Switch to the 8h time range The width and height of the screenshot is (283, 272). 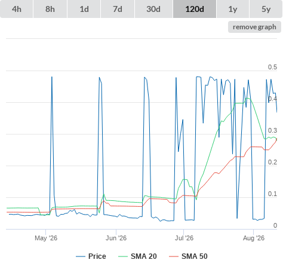[50, 9]
